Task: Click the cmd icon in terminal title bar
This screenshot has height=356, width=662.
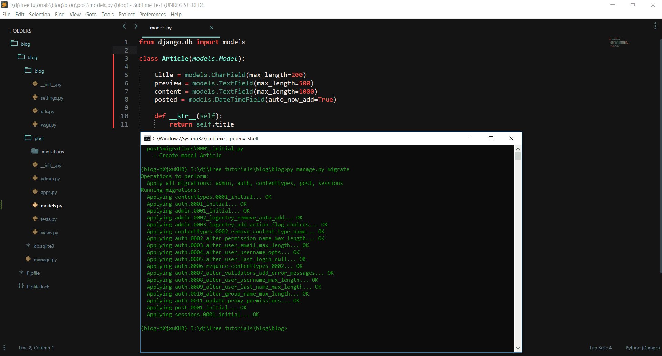Action: pos(147,139)
